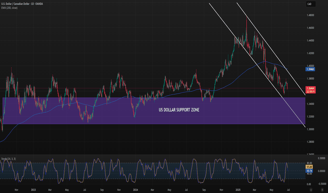Click the 1.42000 price axis label
328x193 pixels.
(310, 53)
